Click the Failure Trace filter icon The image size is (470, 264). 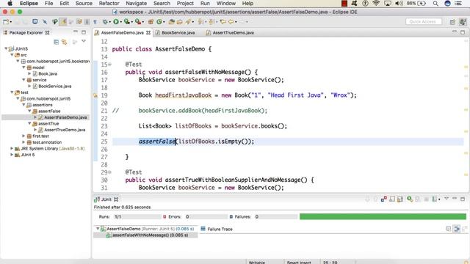point(457,229)
